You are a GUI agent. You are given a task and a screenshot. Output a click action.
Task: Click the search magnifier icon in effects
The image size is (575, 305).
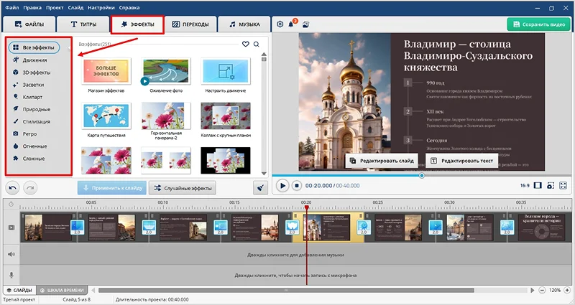(x=256, y=44)
